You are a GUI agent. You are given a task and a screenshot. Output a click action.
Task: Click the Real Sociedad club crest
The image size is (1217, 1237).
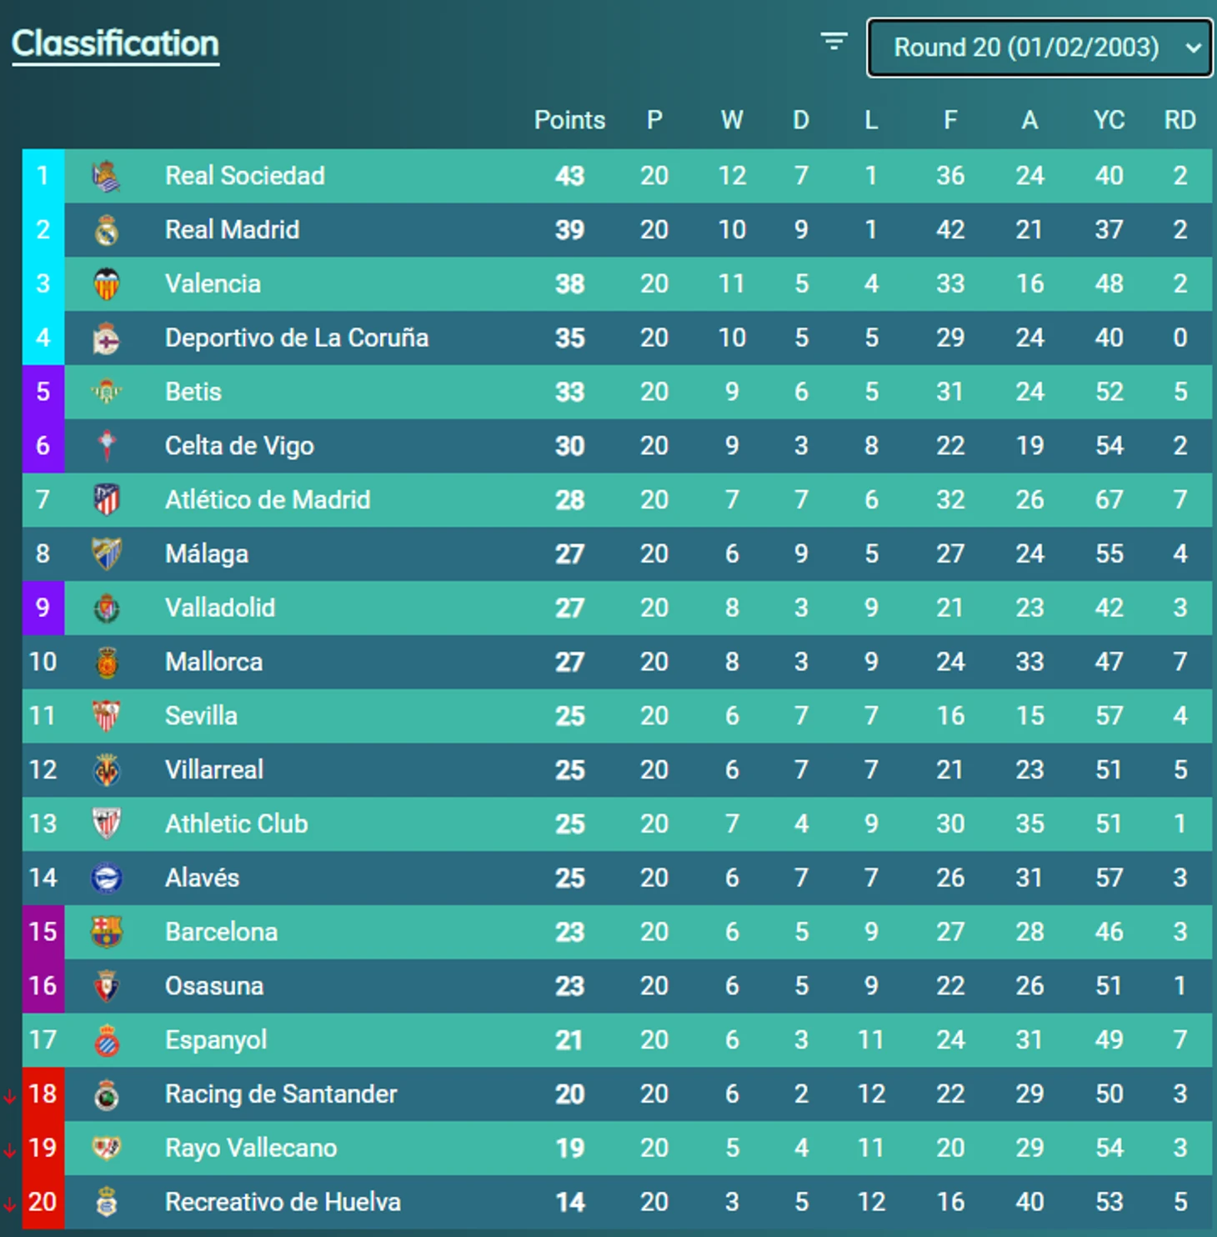click(107, 176)
